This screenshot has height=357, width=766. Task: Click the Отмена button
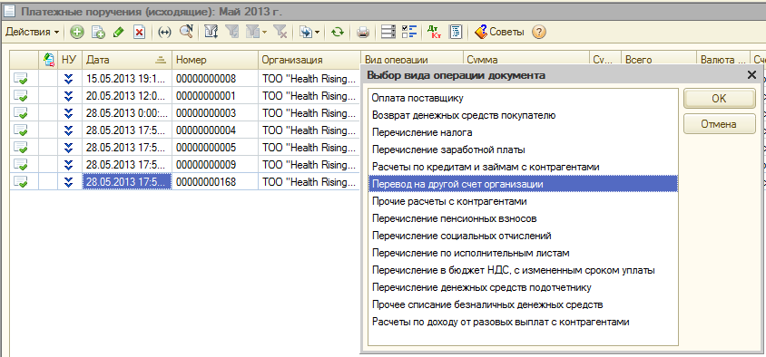coord(719,124)
